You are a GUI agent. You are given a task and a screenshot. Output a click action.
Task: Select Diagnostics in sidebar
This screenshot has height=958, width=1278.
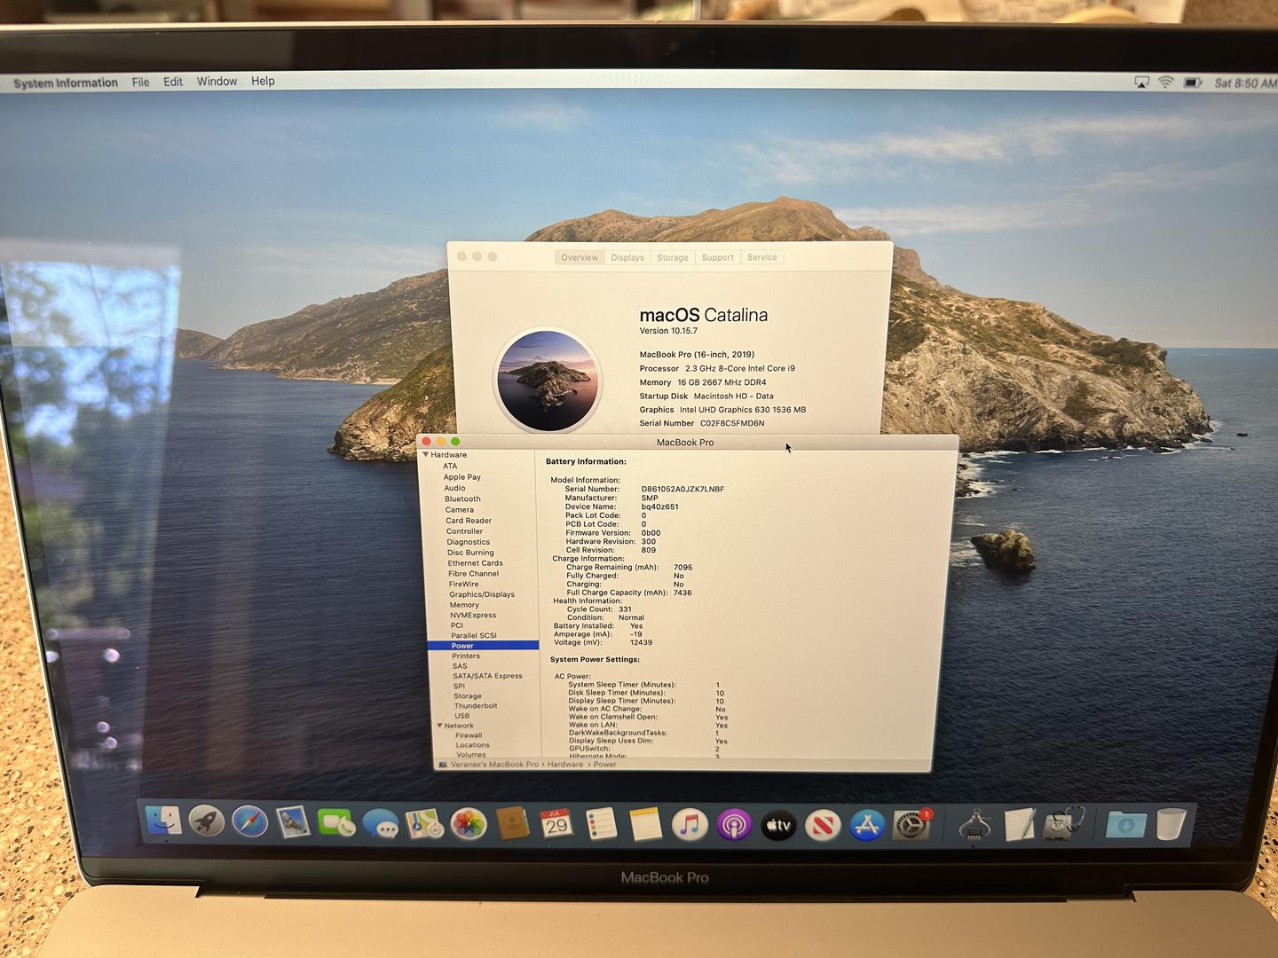(x=468, y=542)
